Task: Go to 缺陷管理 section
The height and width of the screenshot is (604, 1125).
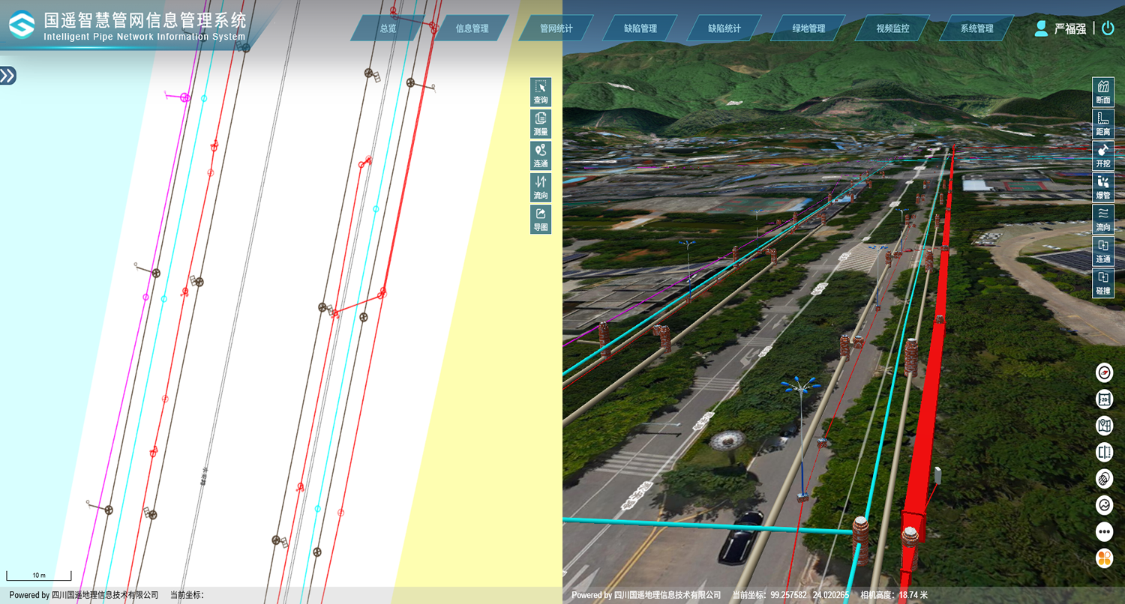Action: tap(640, 28)
